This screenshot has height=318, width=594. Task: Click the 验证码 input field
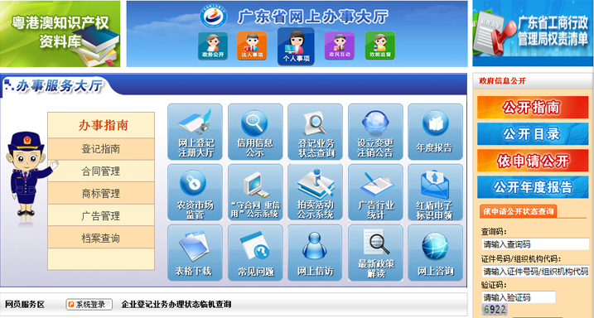click(x=519, y=297)
